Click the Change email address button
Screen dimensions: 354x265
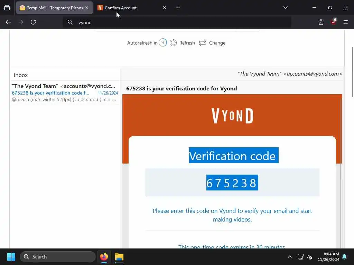pos(212,43)
